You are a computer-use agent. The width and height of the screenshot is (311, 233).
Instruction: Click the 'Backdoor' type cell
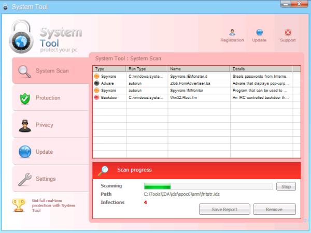pyautogui.click(x=109, y=97)
